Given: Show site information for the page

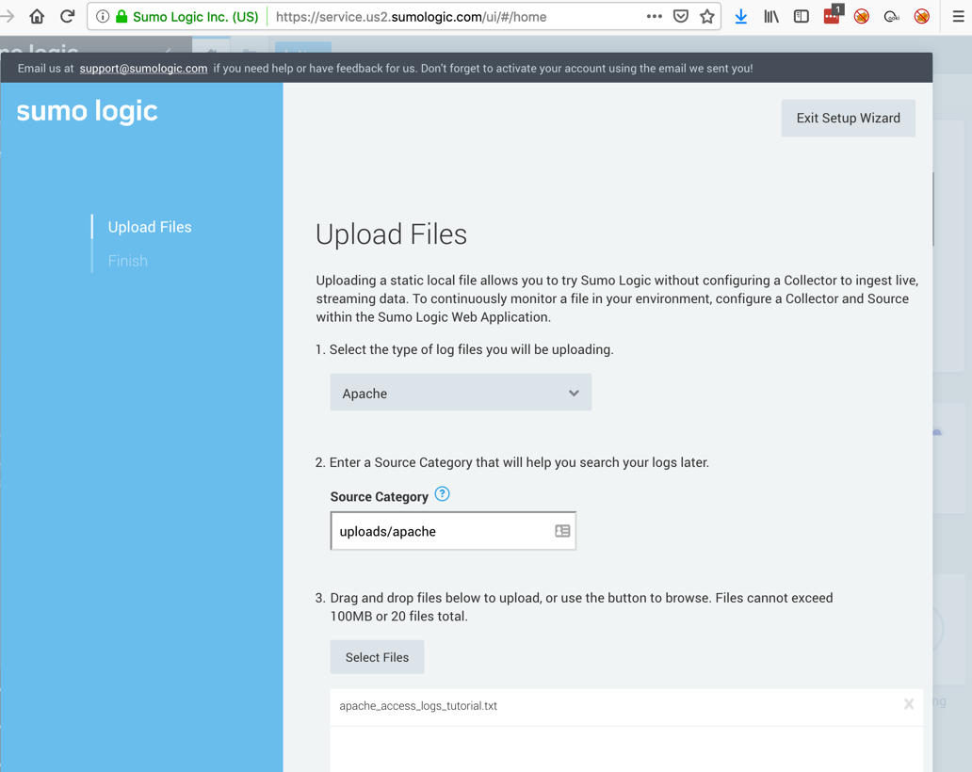Looking at the screenshot, I should [103, 16].
